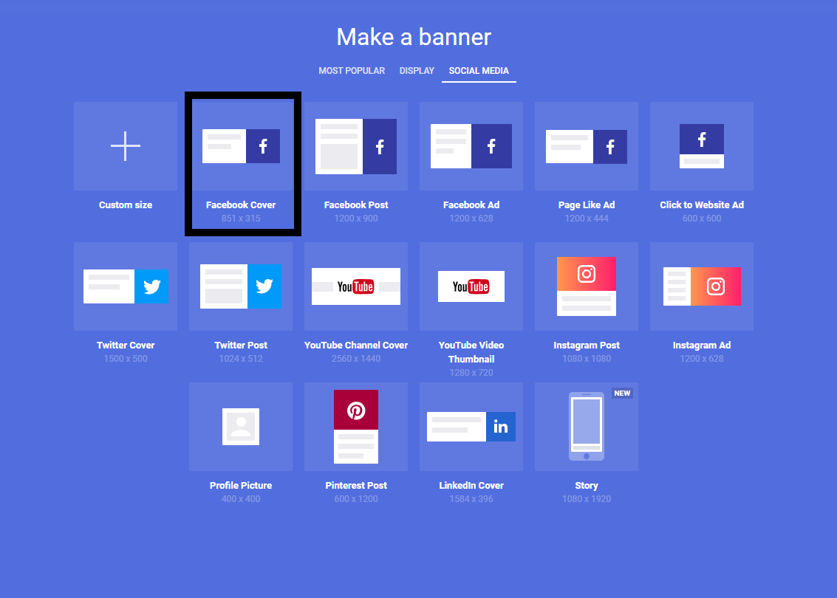This screenshot has height=598, width=837.
Task: Click the 1584 x 396 size text
Action: coord(471,499)
